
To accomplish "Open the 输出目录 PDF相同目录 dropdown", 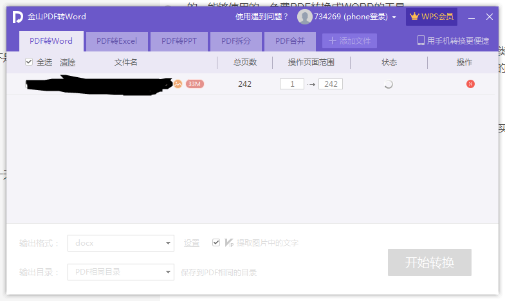I will (x=121, y=272).
